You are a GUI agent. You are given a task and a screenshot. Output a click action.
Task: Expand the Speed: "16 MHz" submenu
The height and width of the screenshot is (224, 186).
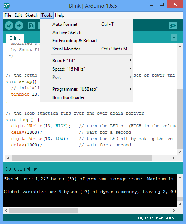click(x=92, y=69)
